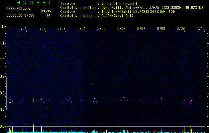Click the 0.9 kHz axis label

tap(3, 76)
